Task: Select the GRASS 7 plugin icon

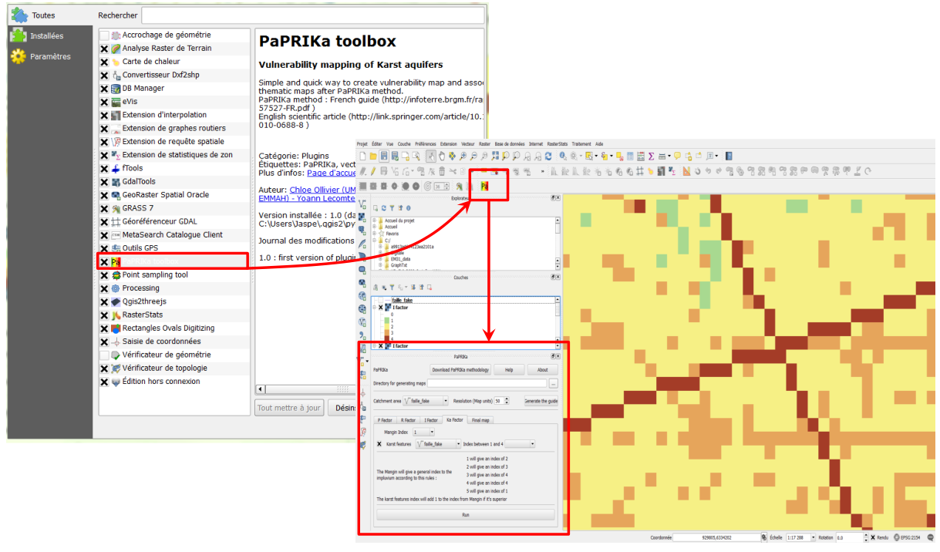Action: [x=116, y=208]
